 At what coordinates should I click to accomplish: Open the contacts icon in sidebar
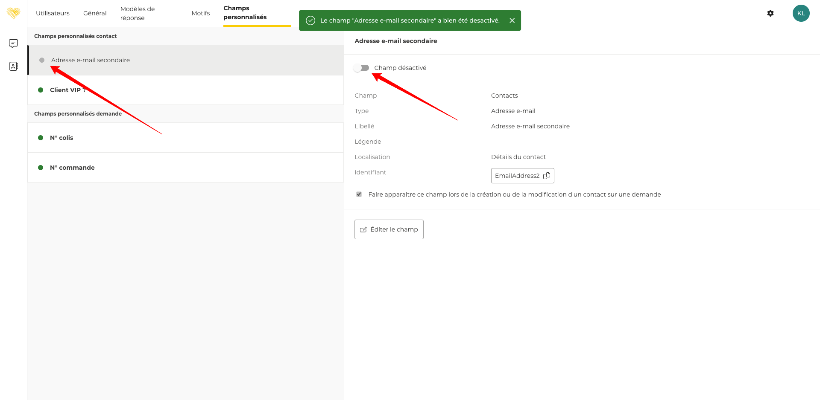pos(13,66)
